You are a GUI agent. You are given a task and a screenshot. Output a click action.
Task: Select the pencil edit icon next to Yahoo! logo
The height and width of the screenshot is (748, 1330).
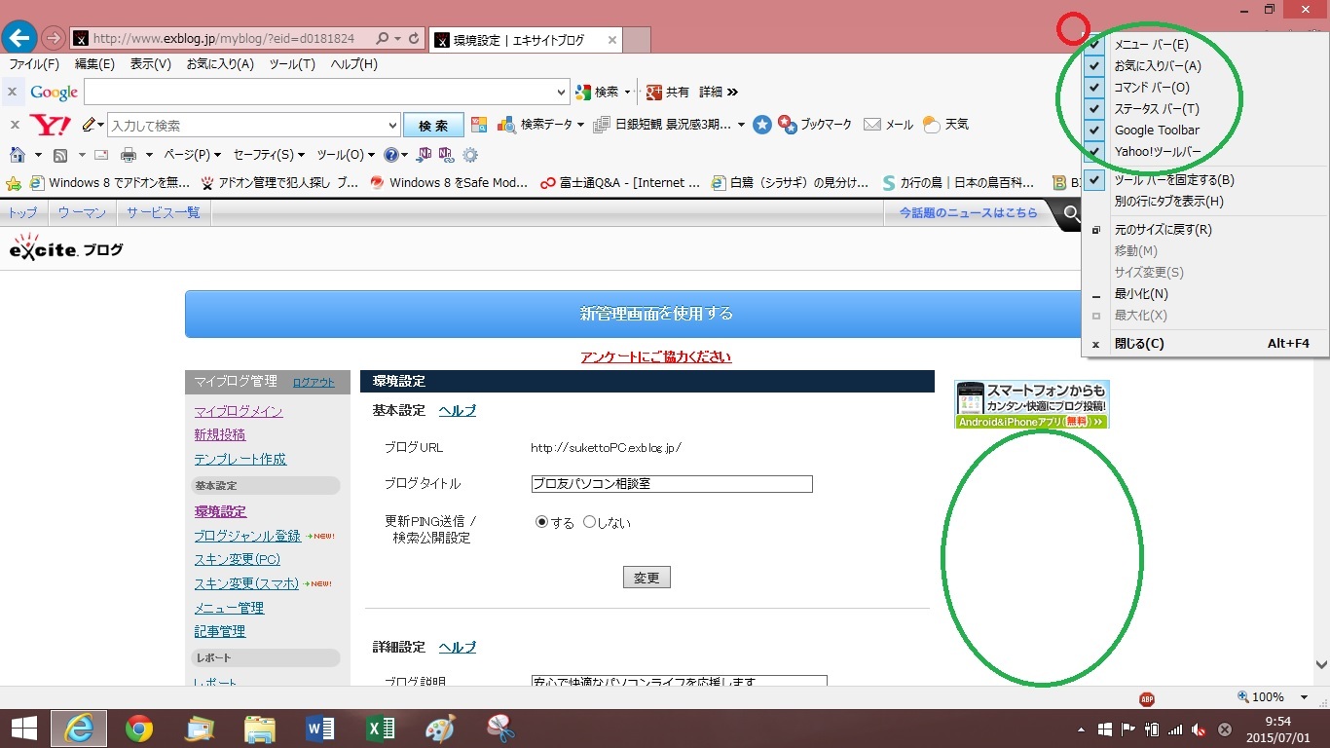[x=91, y=124]
